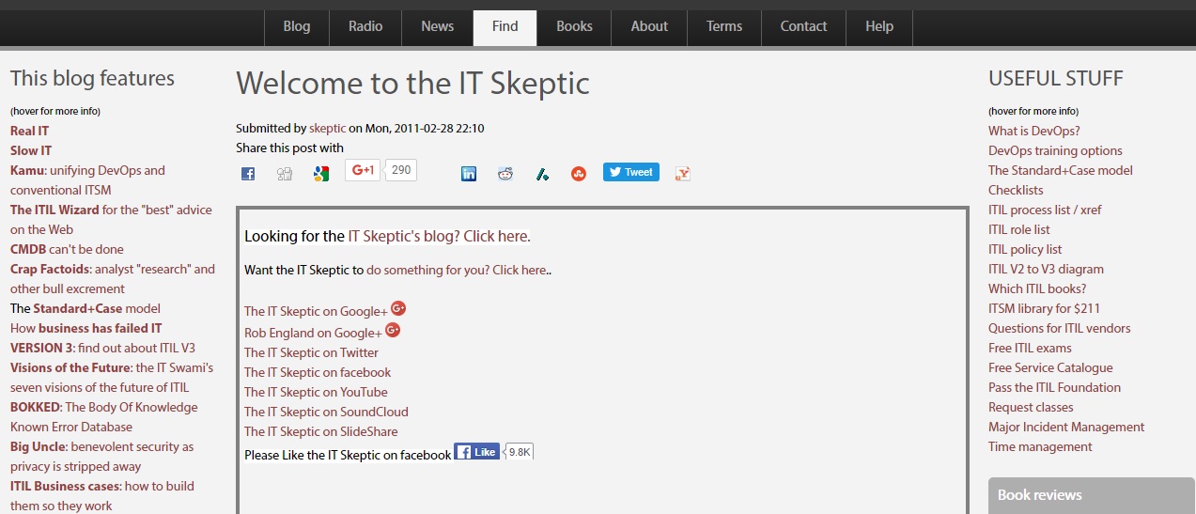Open the Big Uncle link
Image resolution: width=1196 pixels, height=514 pixels.
pos(101,456)
